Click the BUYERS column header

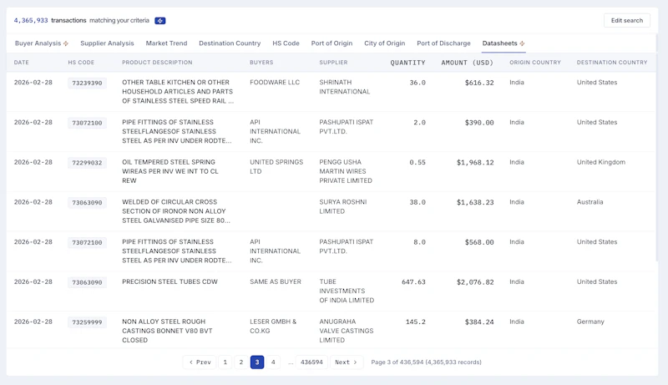(261, 62)
